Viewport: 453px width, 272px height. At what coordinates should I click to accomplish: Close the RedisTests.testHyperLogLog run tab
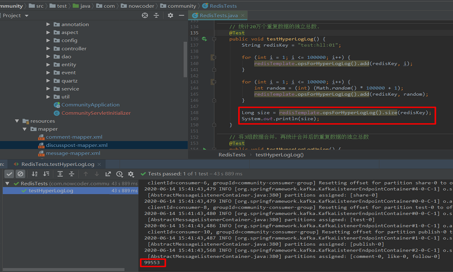click(99, 164)
